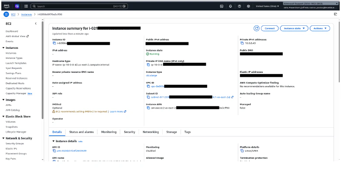Toggle the blue hamburger navigation menu
Viewport: 341px width, 174px height.
coord(6,14)
